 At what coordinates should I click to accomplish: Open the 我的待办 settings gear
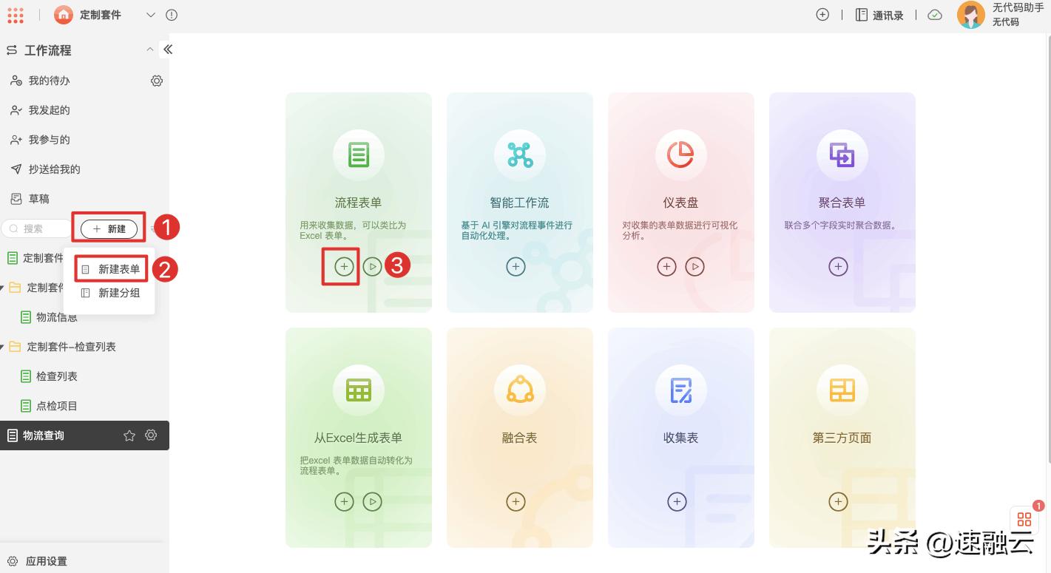156,80
